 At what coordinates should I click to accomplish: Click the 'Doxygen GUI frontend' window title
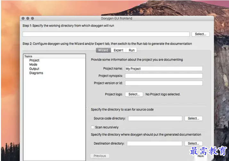117,18
